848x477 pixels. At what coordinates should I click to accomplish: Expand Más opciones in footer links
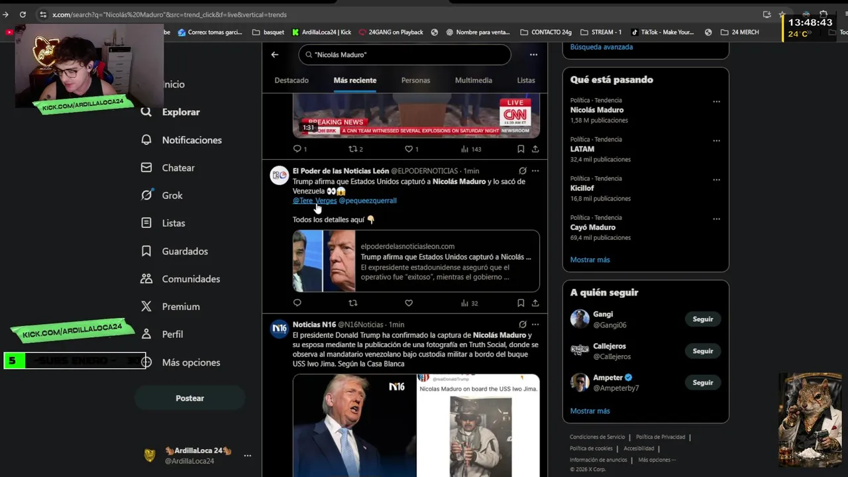point(657,460)
